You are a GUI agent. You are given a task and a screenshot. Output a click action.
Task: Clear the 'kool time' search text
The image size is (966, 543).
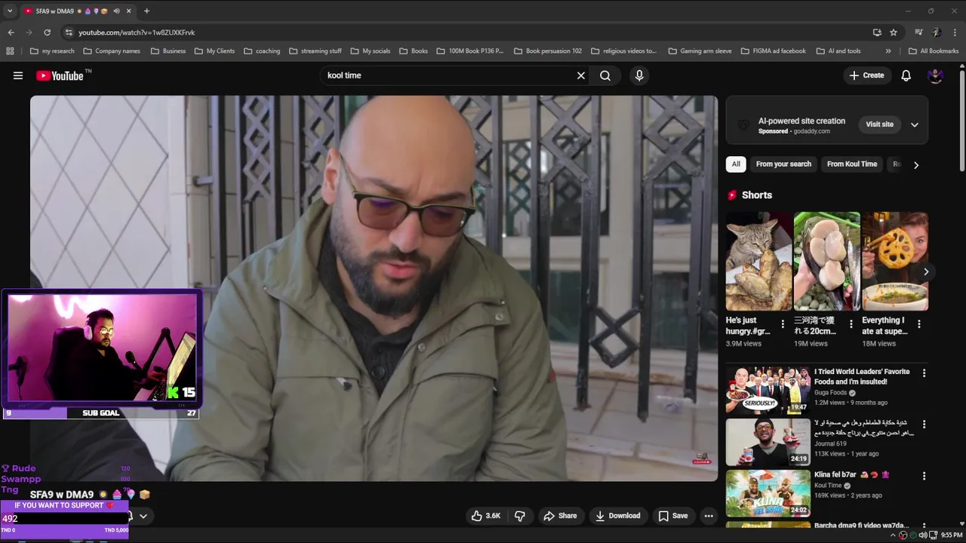(581, 75)
